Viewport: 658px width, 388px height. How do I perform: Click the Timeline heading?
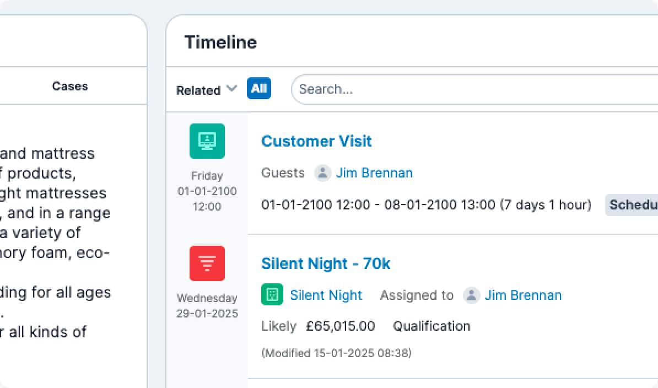[x=221, y=42]
